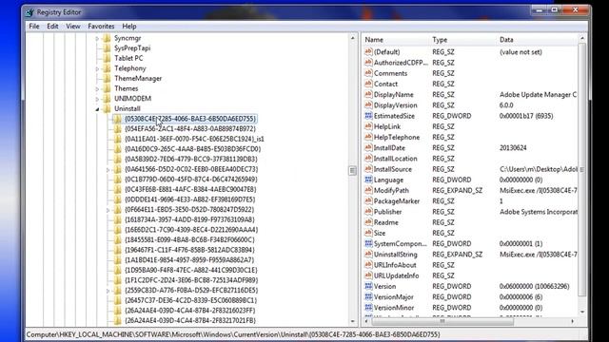This screenshot has height=342, width=609.
Task: Click folder icon of {0A16D0C9-265C key
Action: coord(118,149)
